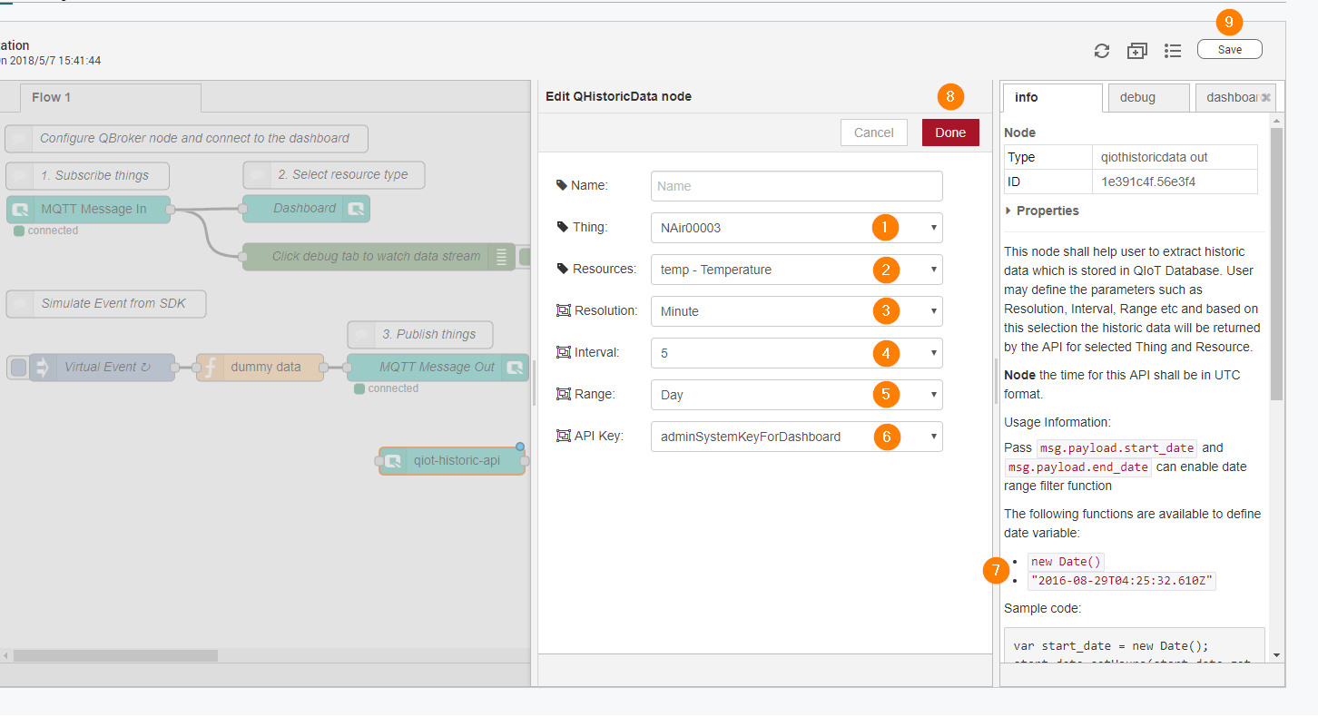Click the add-window icon in the top toolbar
This screenshot has height=717, width=1318.
point(1137,51)
